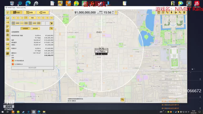Open the Windows Start menu
The width and height of the screenshot is (203, 114).
[3, 112]
